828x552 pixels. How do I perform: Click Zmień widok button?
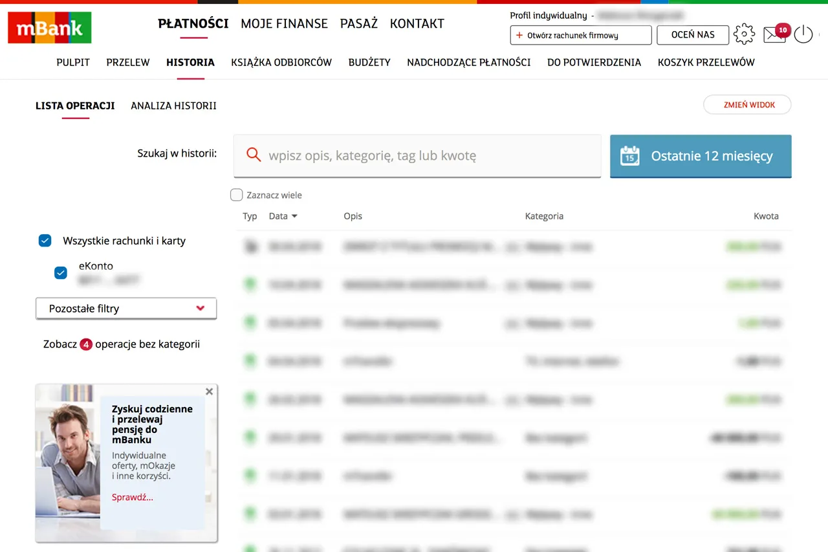(x=747, y=105)
